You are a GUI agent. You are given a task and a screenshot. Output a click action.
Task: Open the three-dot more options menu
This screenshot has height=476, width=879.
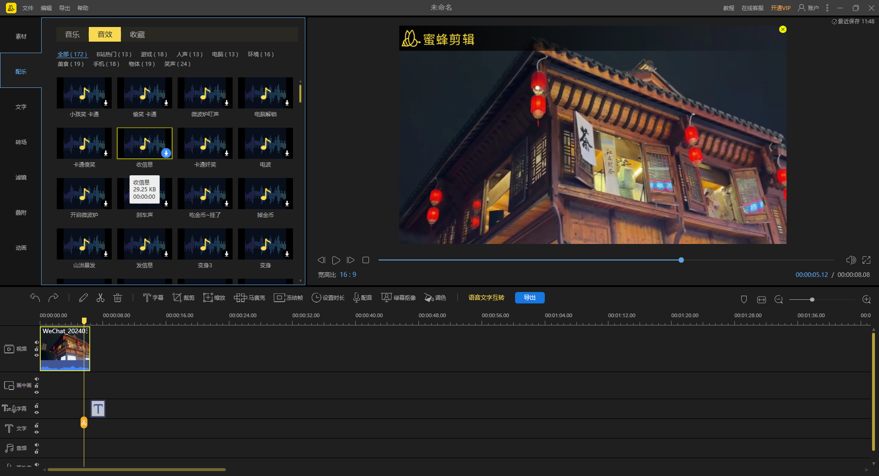(827, 8)
